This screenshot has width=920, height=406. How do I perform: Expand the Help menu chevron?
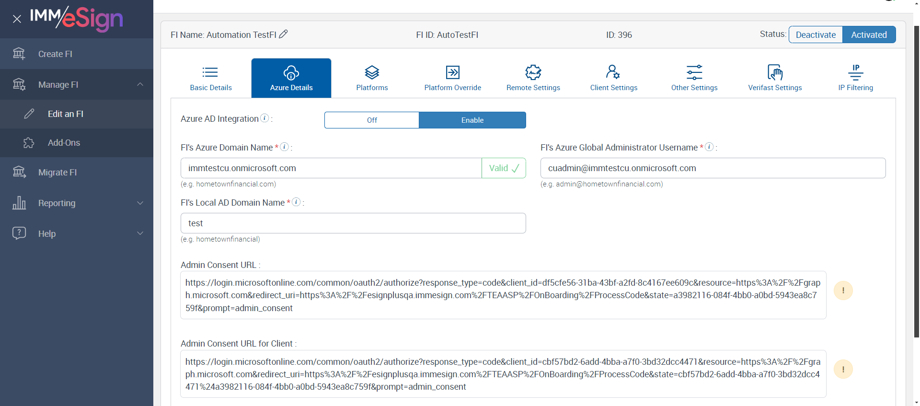click(140, 233)
